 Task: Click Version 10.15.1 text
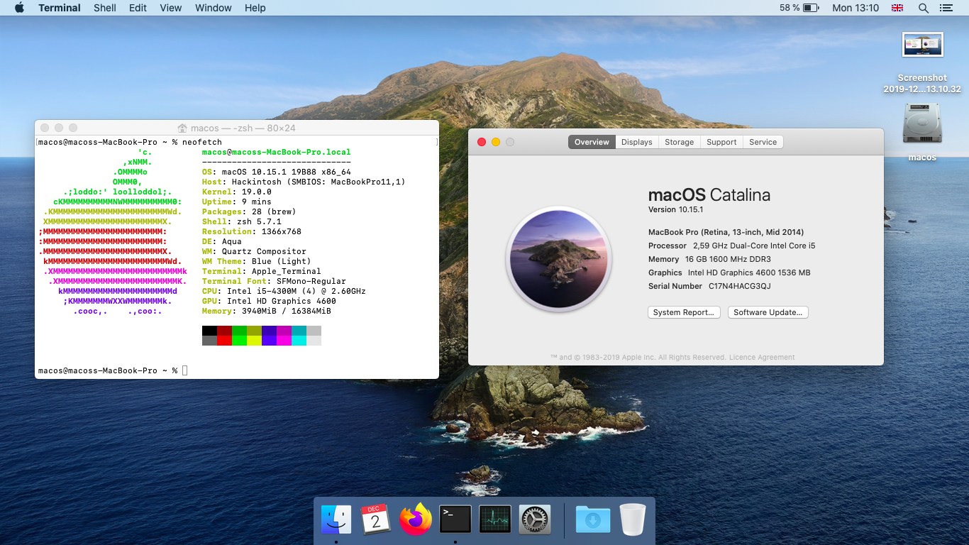coord(675,210)
